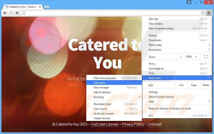Click the Zoom label in menu
The width and height of the screenshot is (214, 134).
click(152, 57)
